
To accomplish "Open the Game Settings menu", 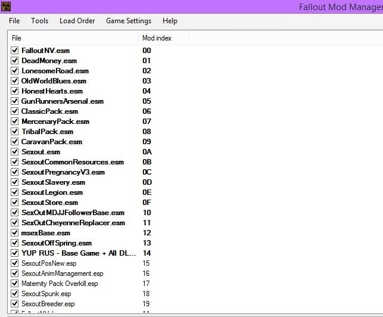I will (x=129, y=21).
